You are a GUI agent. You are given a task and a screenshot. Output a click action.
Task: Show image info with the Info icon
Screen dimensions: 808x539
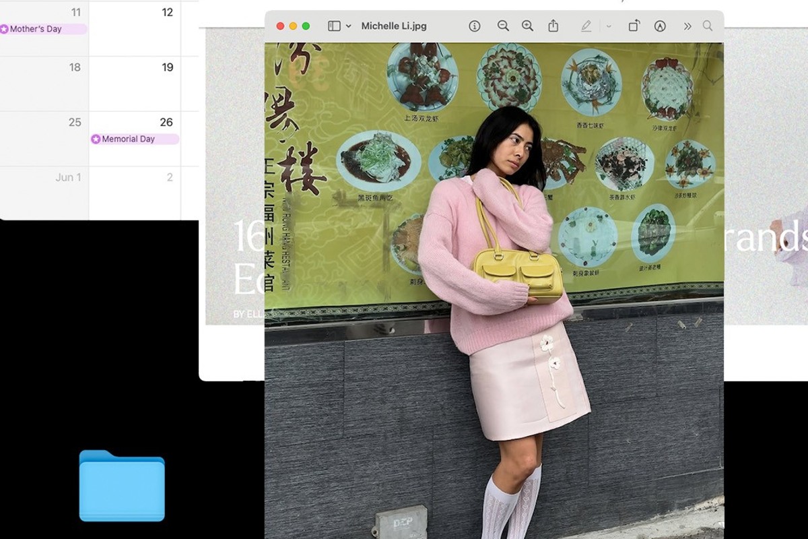(474, 26)
